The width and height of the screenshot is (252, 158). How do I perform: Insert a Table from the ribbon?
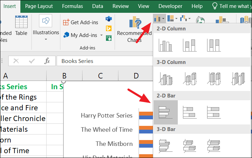pos(21,26)
